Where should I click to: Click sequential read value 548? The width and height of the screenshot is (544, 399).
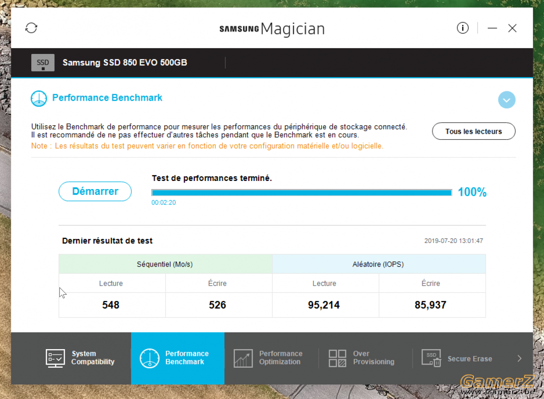111,305
